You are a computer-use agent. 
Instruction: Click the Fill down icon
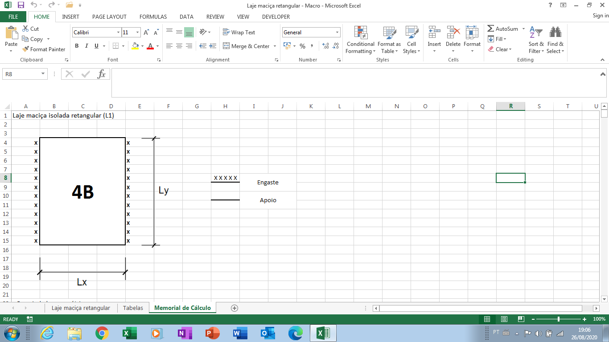pos(491,39)
